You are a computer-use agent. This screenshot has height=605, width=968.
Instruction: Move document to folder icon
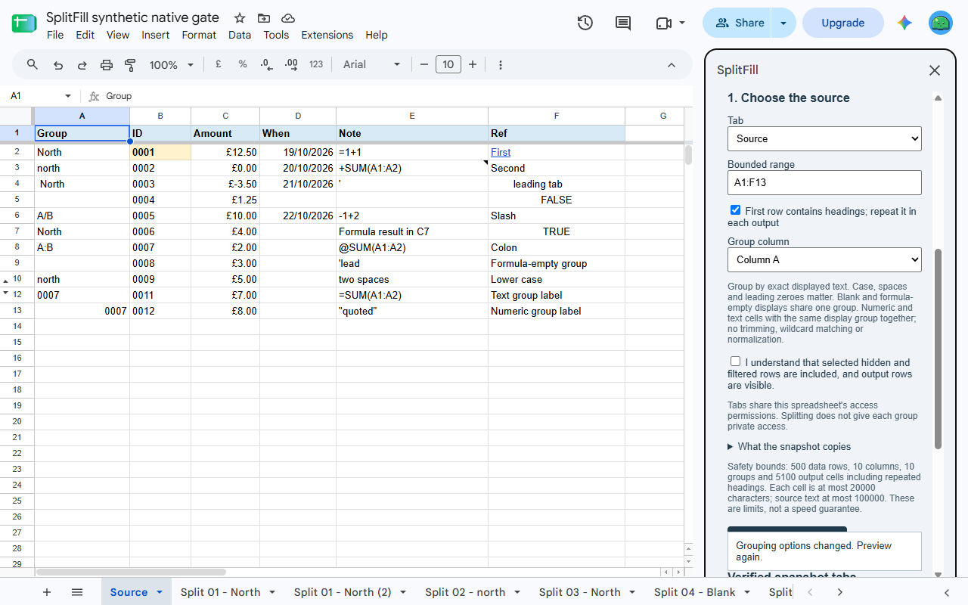point(264,18)
